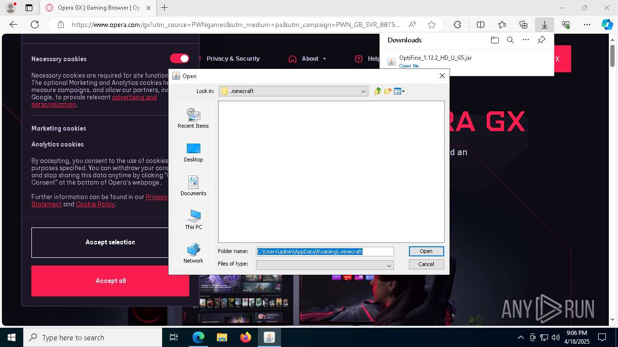Click Accept all cookies button
The width and height of the screenshot is (618, 347).
(110, 281)
